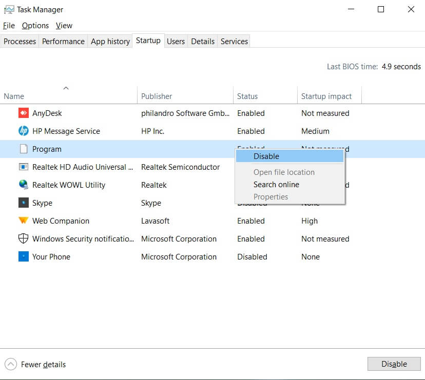Viewport: 425px width, 380px height.
Task: Click the HP Message Service logo icon
Action: [24, 131]
